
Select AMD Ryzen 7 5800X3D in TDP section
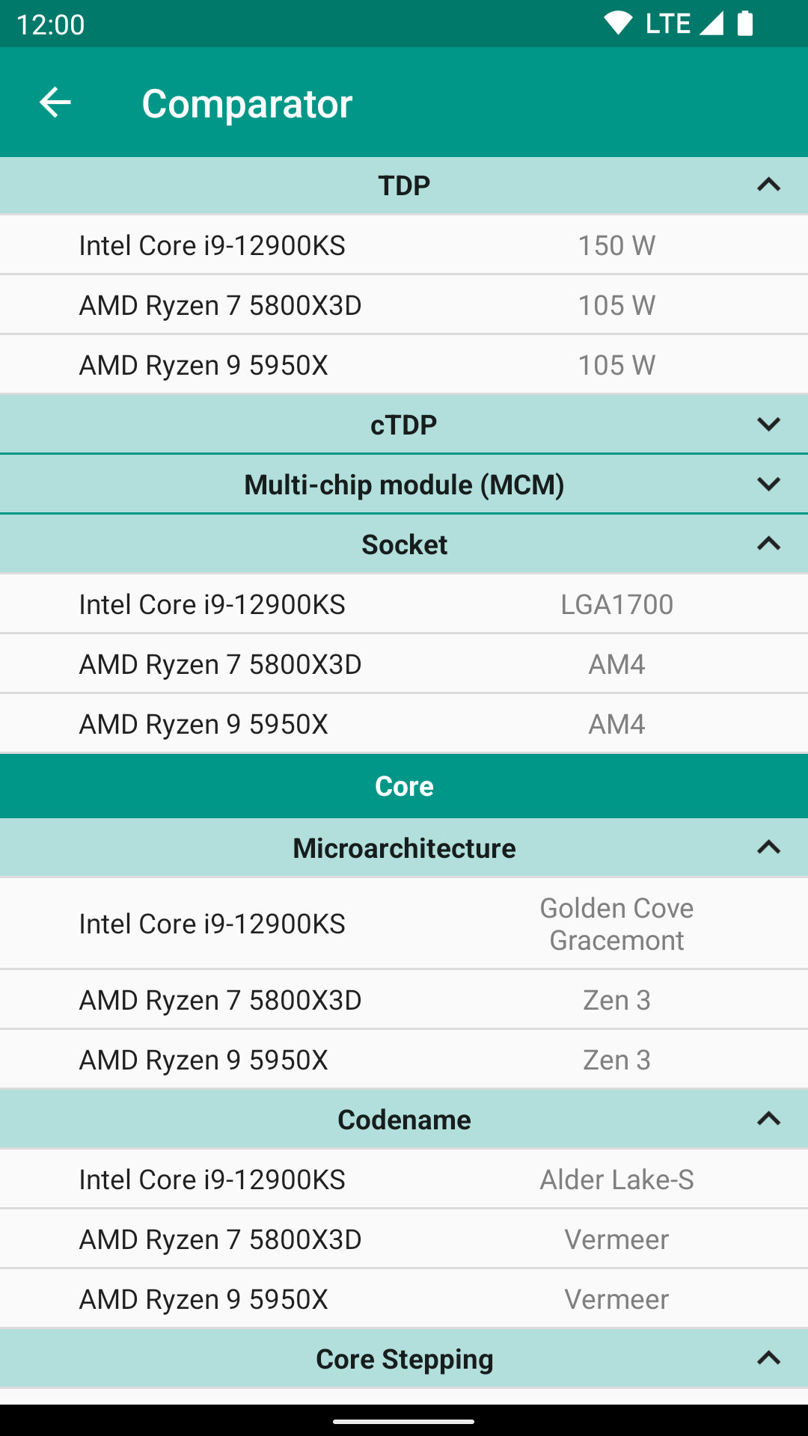pyautogui.click(x=221, y=305)
